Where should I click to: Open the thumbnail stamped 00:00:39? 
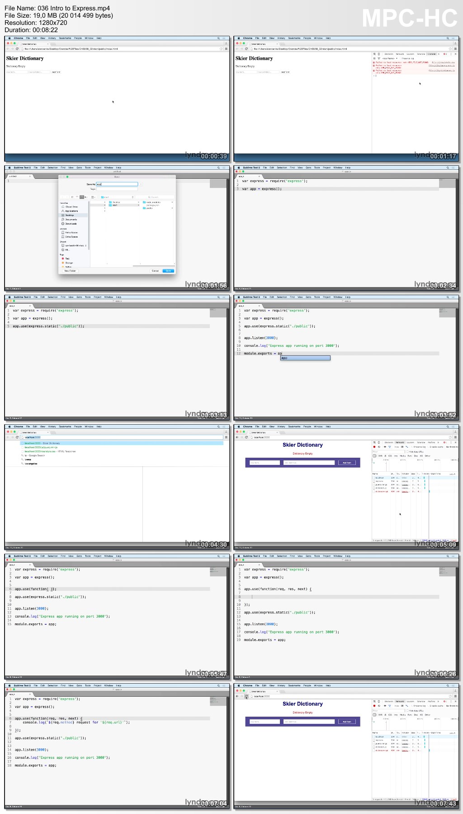[117, 99]
